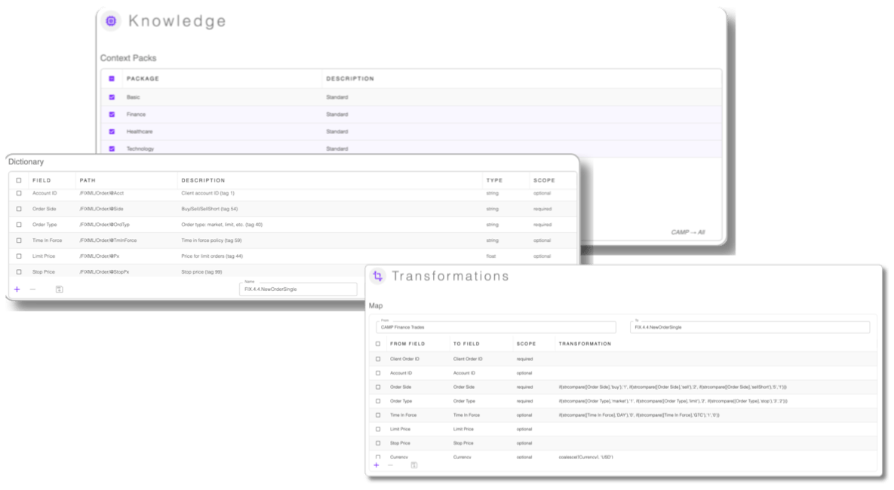This screenshot has width=894, height=490.
Task: Add a new Map row with plus icon
Action: click(x=376, y=465)
